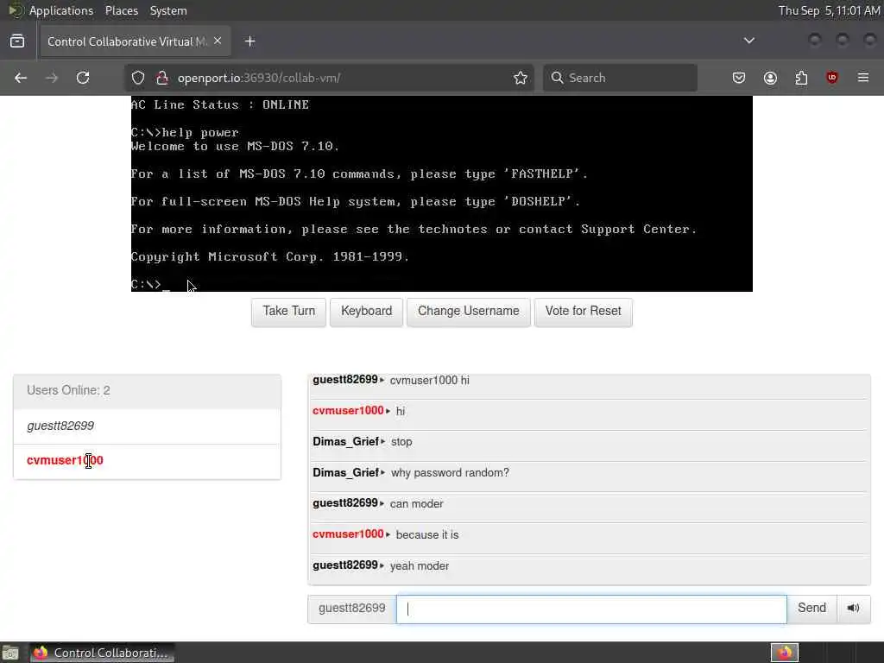This screenshot has width=884, height=663.
Task: Reload the collab-vm page
Action: [83, 78]
